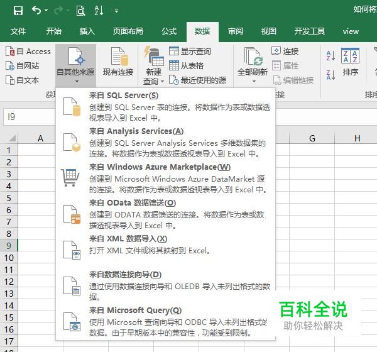
Task: Switch to the 视图 tab
Action: click(268, 31)
